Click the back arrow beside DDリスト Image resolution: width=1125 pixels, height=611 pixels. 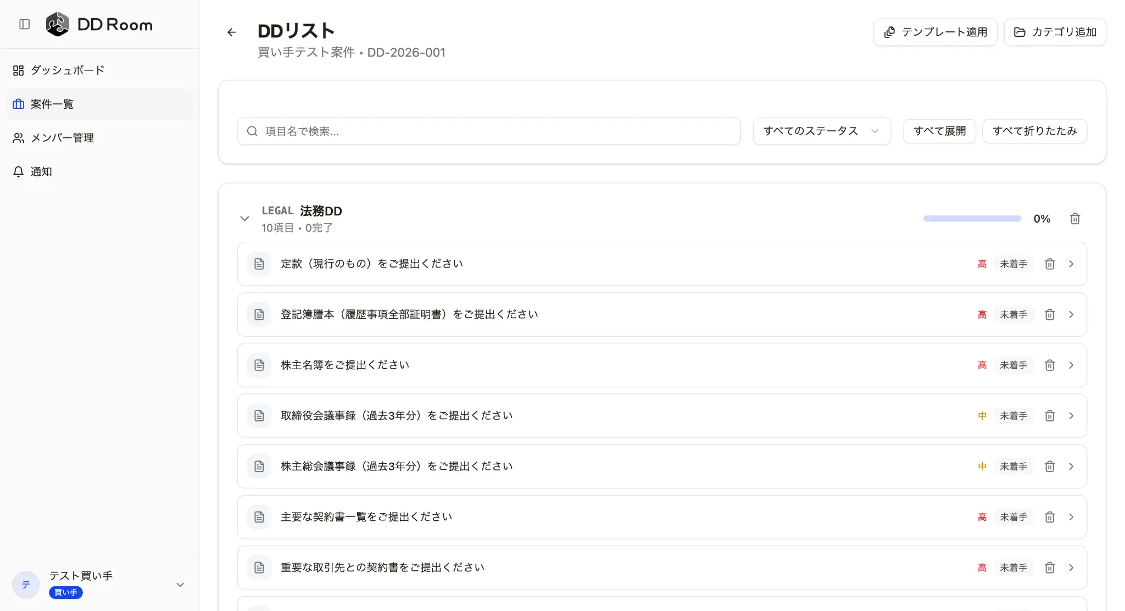(231, 32)
